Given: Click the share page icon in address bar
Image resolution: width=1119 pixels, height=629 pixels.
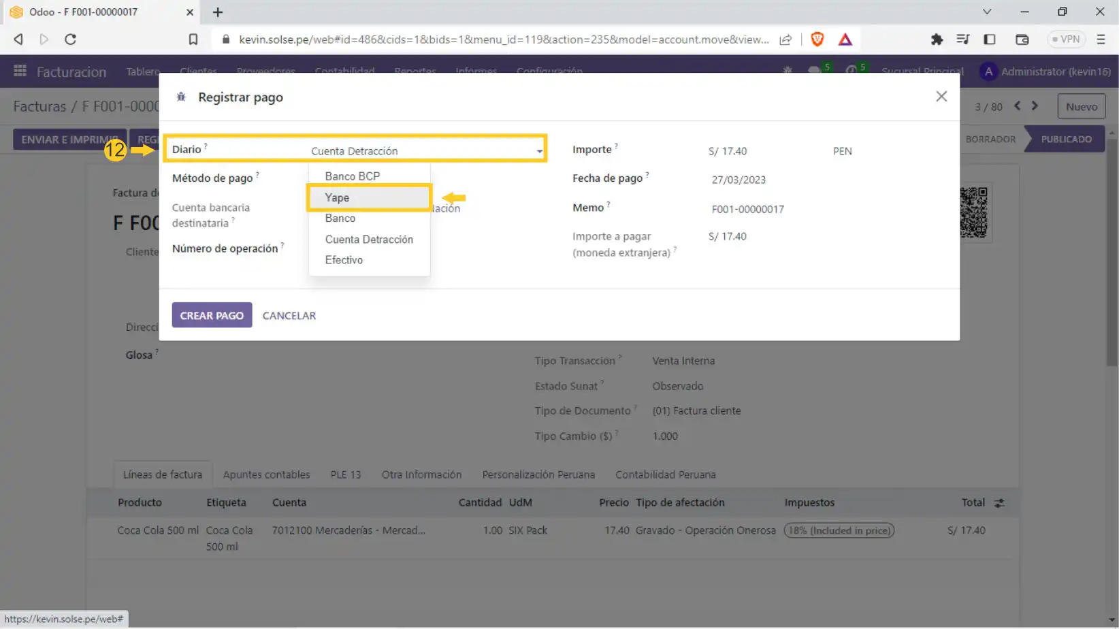Looking at the screenshot, I should tap(785, 39).
